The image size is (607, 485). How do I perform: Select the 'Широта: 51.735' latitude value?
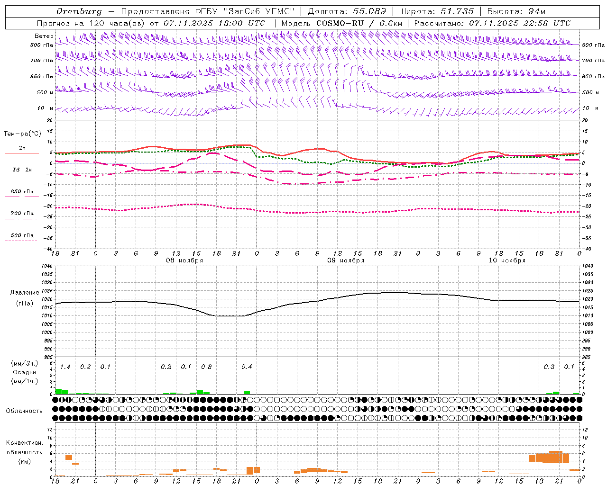pyautogui.click(x=436, y=11)
